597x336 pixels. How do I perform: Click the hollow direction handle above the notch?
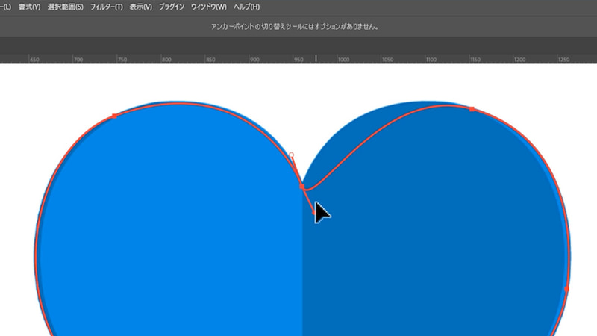tap(291, 155)
